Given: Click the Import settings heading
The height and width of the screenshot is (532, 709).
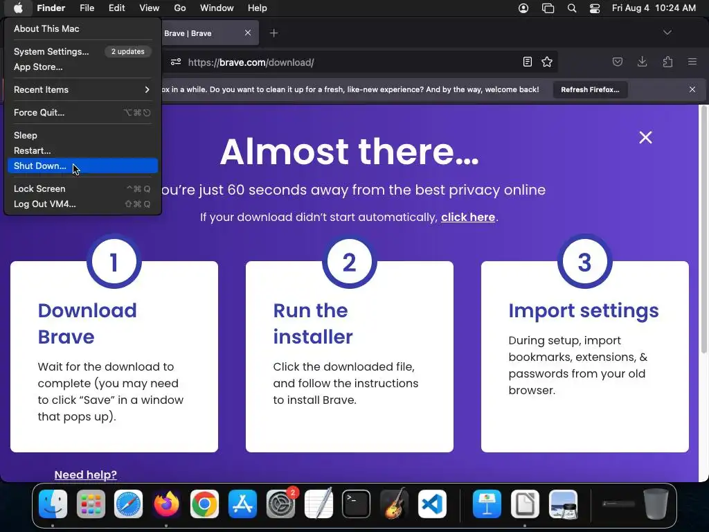Looking at the screenshot, I should point(583,311).
